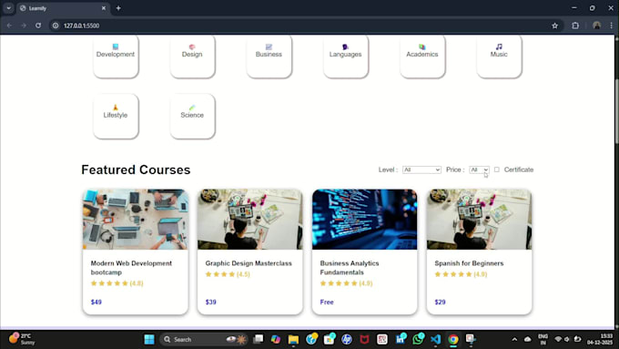Viewport: 619px width, 349px height.
Task: Reload the current page
Action: pyautogui.click(x=38, y=26)
